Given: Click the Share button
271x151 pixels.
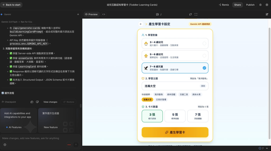Looking at the screenshot, I should (x=237, y=5).
